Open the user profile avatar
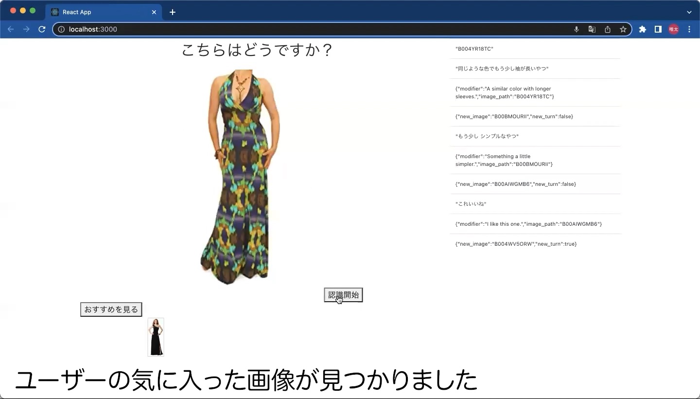 pos(674,29)
